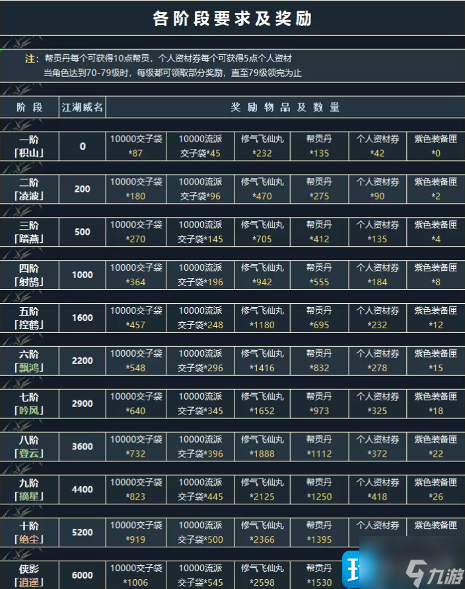Screen dimensions: 465x589
Task: Click the note line starting with 帮贡丹每个可获得10点帮贡
Action: 168,58
